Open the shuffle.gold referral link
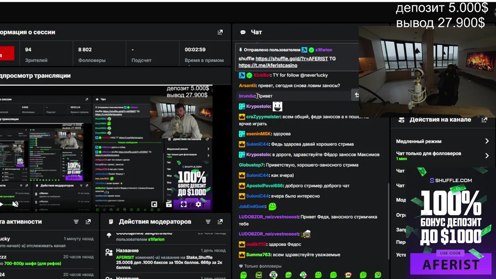The height and width of the screenshot is (279, 496). (292, 59)
